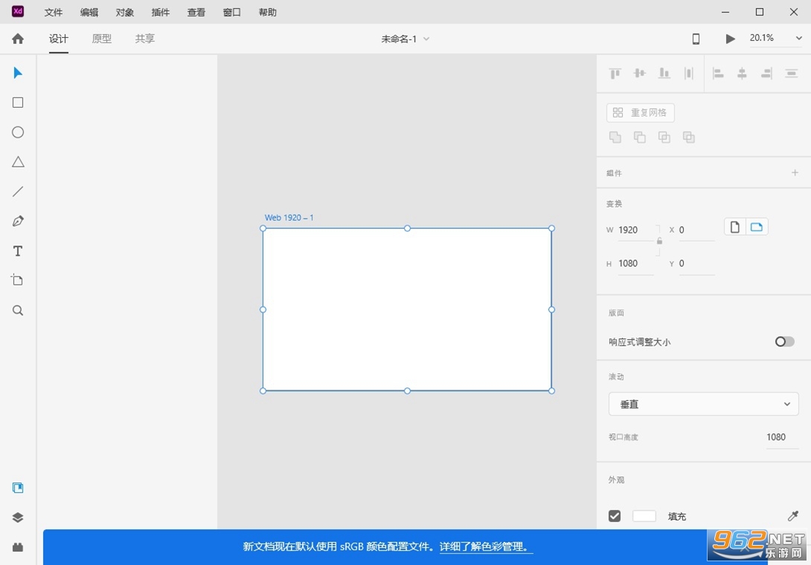Open the 编辑 menu
This screenshot has height=565, width=811.
tap(89, 13)
